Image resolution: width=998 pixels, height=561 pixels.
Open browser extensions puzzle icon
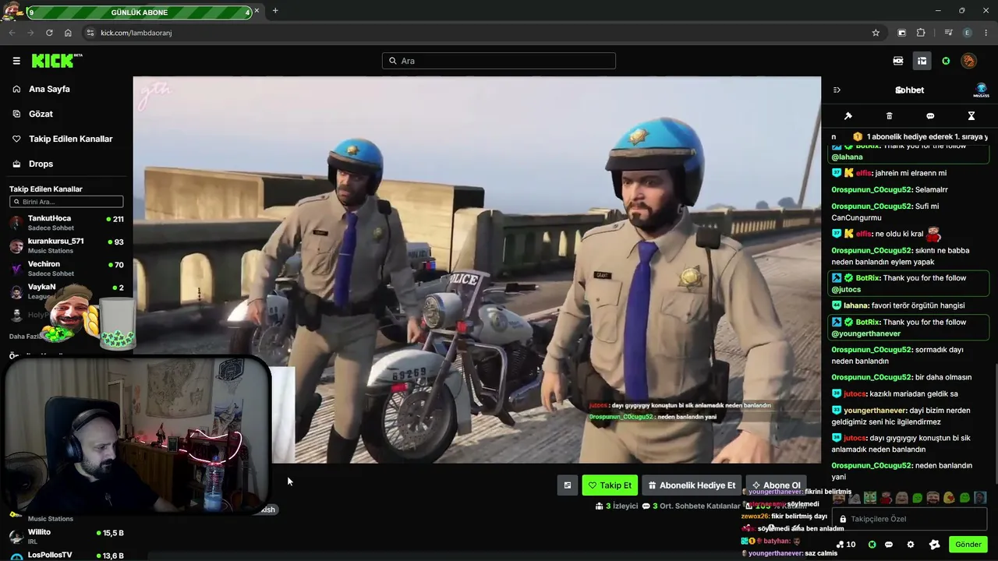(x=921, y=33)
